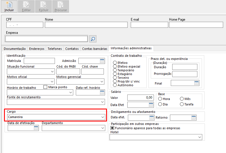Open the Data ref. horário calendar icon
226x153 pixels.
click(102, 92)
